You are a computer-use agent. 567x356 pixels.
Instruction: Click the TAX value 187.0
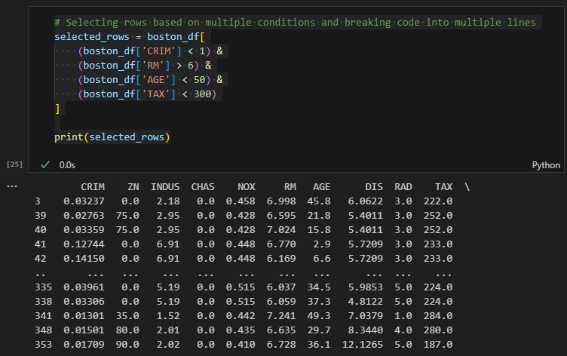click(438, 345)
